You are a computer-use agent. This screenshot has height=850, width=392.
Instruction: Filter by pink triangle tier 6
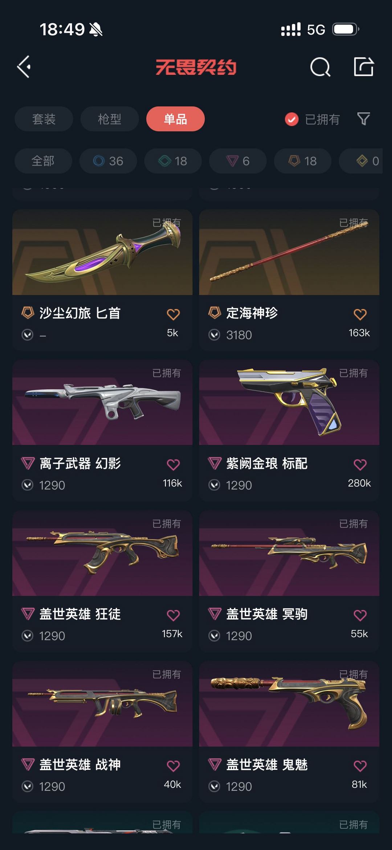click(x=238, y=161)
